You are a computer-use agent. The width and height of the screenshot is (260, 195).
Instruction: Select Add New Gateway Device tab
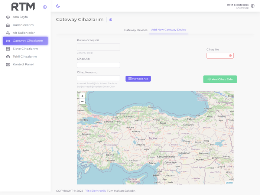[x=169, y=30]
